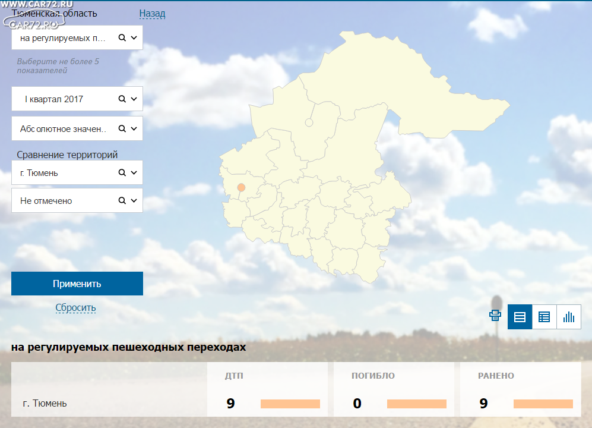
Task: Click the РАНЕНО value 9
Action: pos(484,404)
